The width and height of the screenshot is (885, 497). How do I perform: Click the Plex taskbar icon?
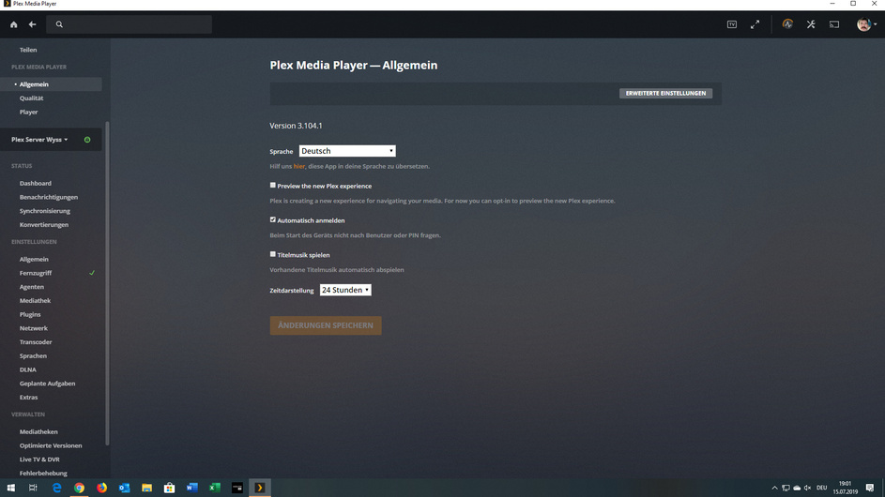[x=260, y=488]
